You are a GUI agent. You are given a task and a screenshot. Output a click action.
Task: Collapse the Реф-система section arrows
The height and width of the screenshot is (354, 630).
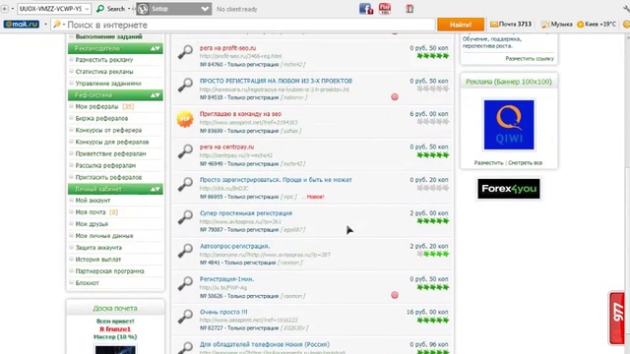click(x=156, y=95)
